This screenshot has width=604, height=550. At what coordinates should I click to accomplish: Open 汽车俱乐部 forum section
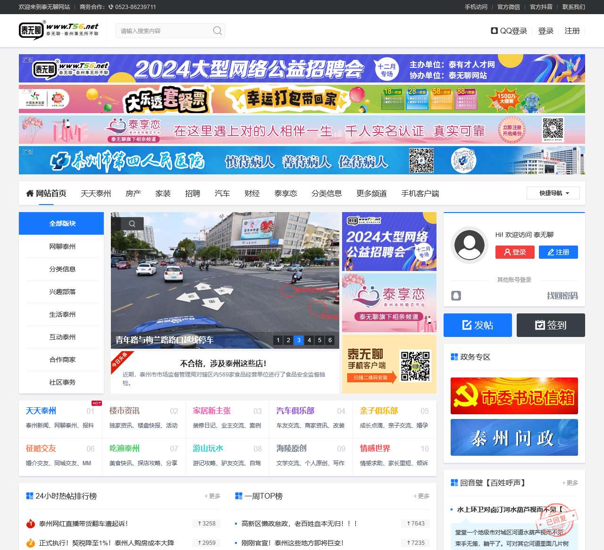295,410
